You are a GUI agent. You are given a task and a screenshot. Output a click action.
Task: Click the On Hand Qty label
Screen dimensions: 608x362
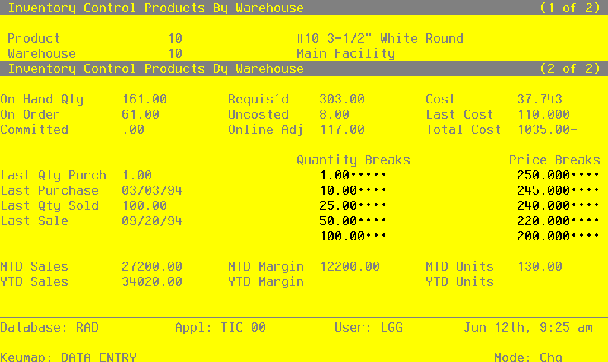[42, 99]
